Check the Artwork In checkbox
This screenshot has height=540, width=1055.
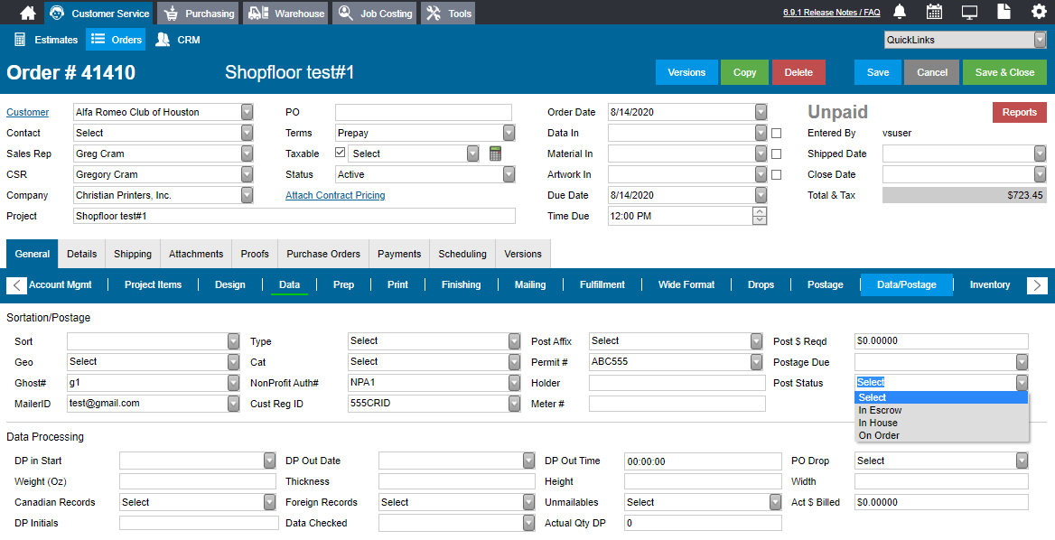click(776, 175)
